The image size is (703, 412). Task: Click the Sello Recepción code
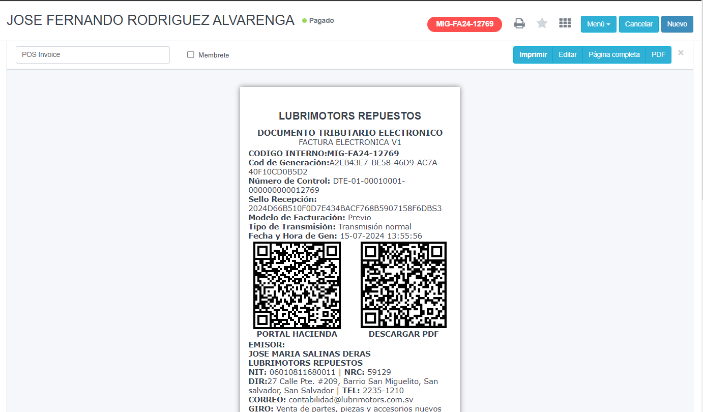345,209
